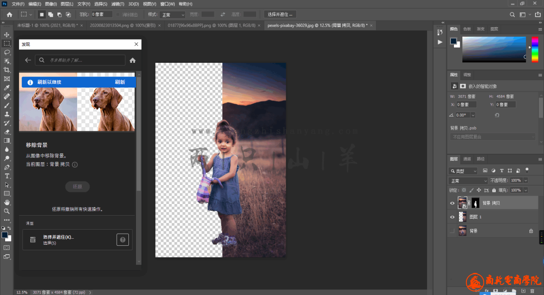Select the Zoom tool
This screenshot has width=544, height=295.
(7, 211)
